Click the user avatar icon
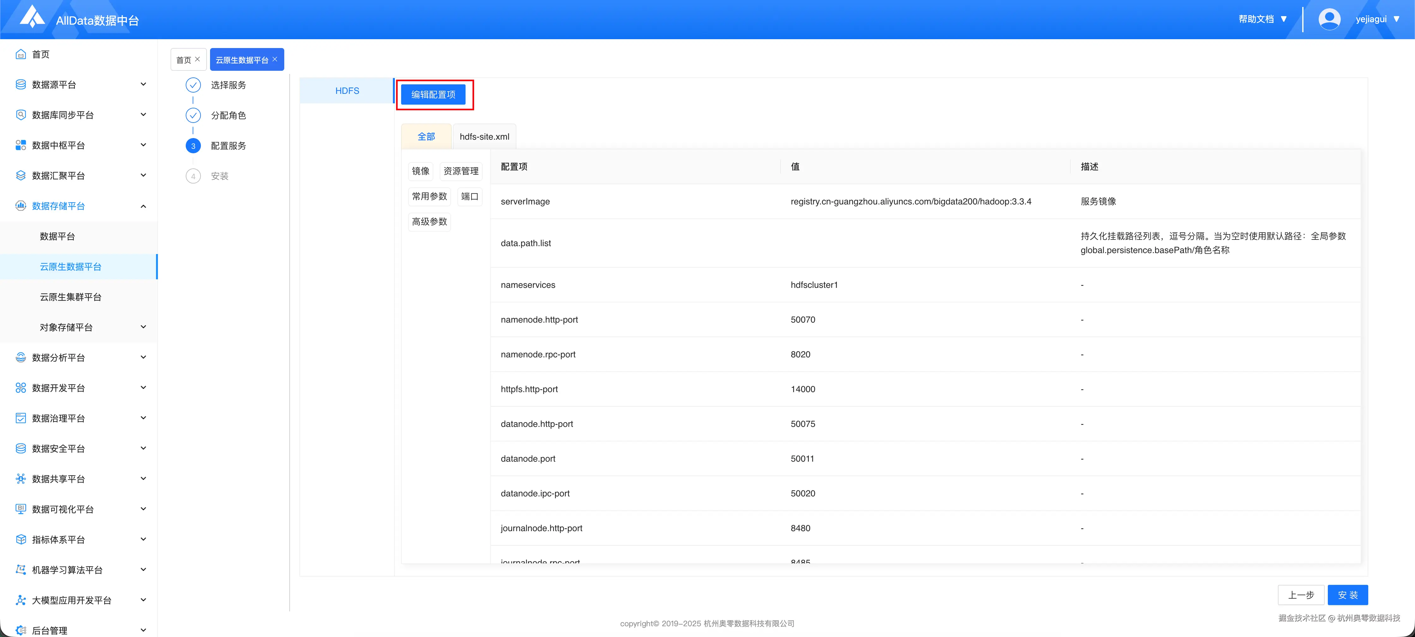 pyautogui.click(x=1329, y=19)
